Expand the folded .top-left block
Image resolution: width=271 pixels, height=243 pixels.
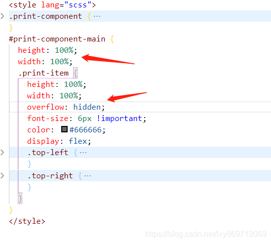[2, 153]
